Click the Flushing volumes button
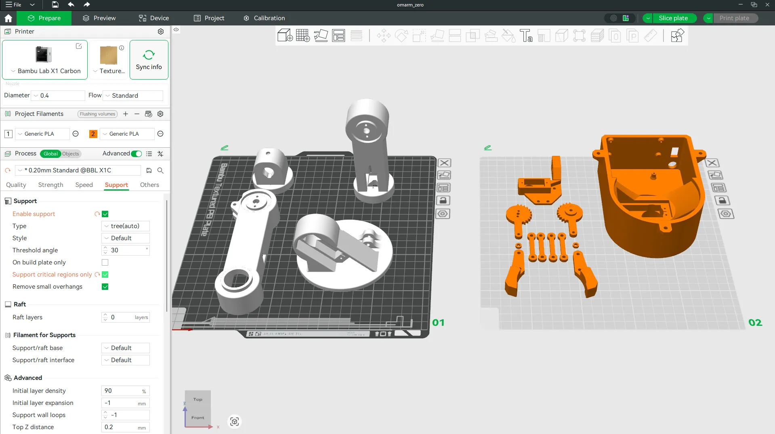 [97, 114]
